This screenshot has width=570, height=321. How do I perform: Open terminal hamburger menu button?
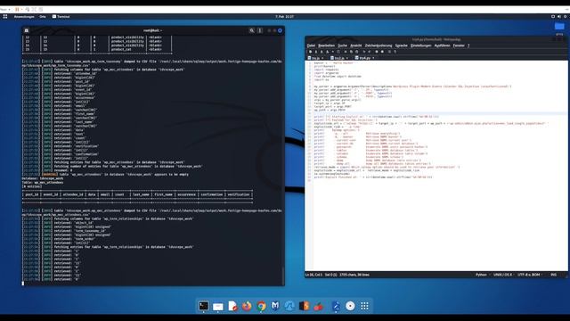coord(260,30)
